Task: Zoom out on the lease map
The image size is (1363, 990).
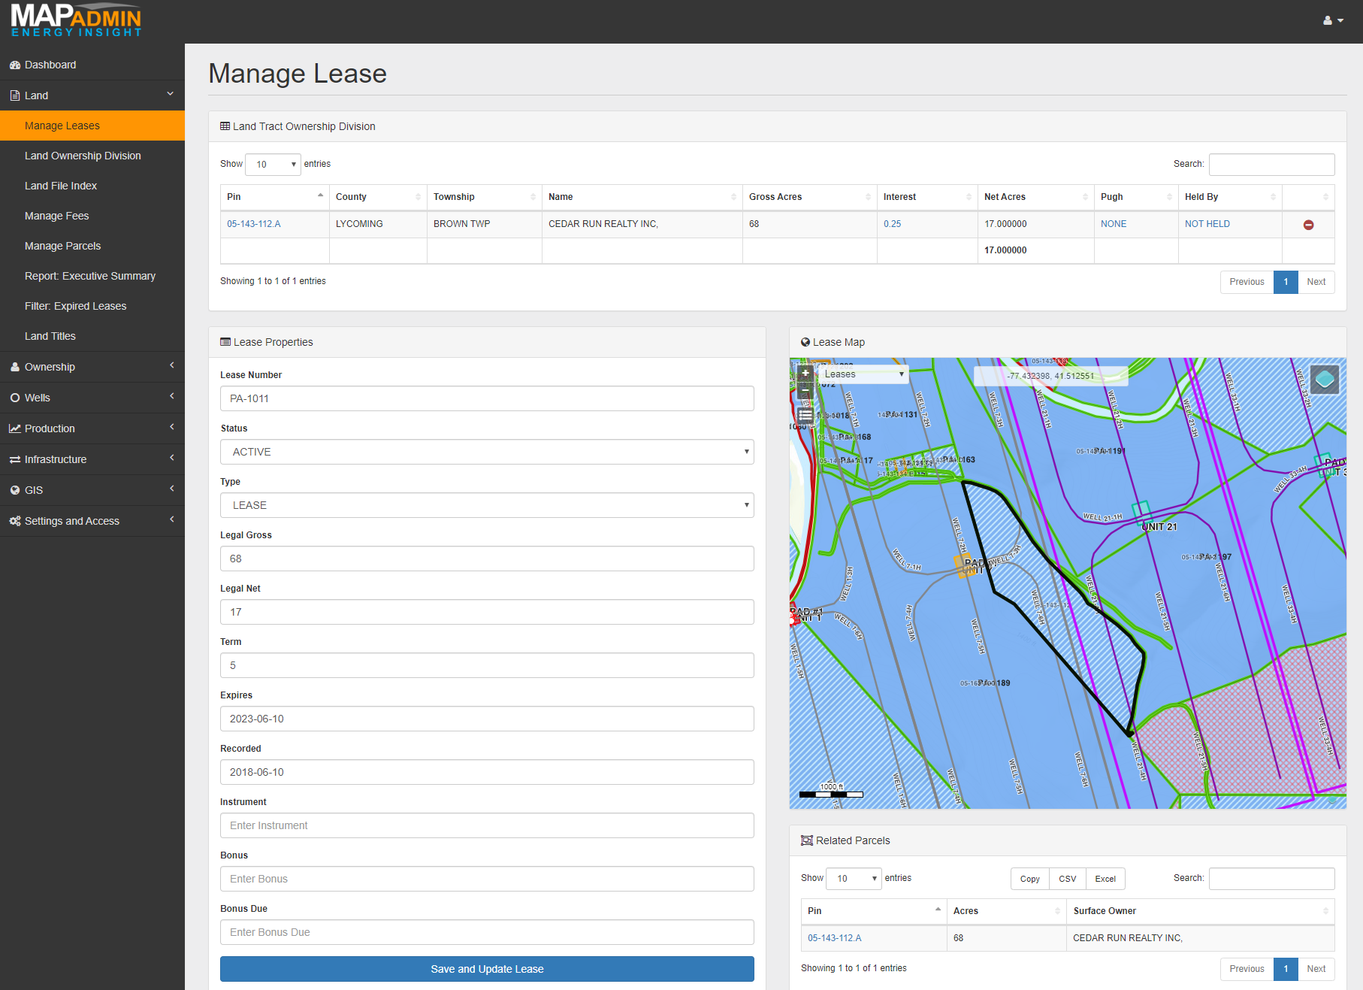Action: coord(805,390)
